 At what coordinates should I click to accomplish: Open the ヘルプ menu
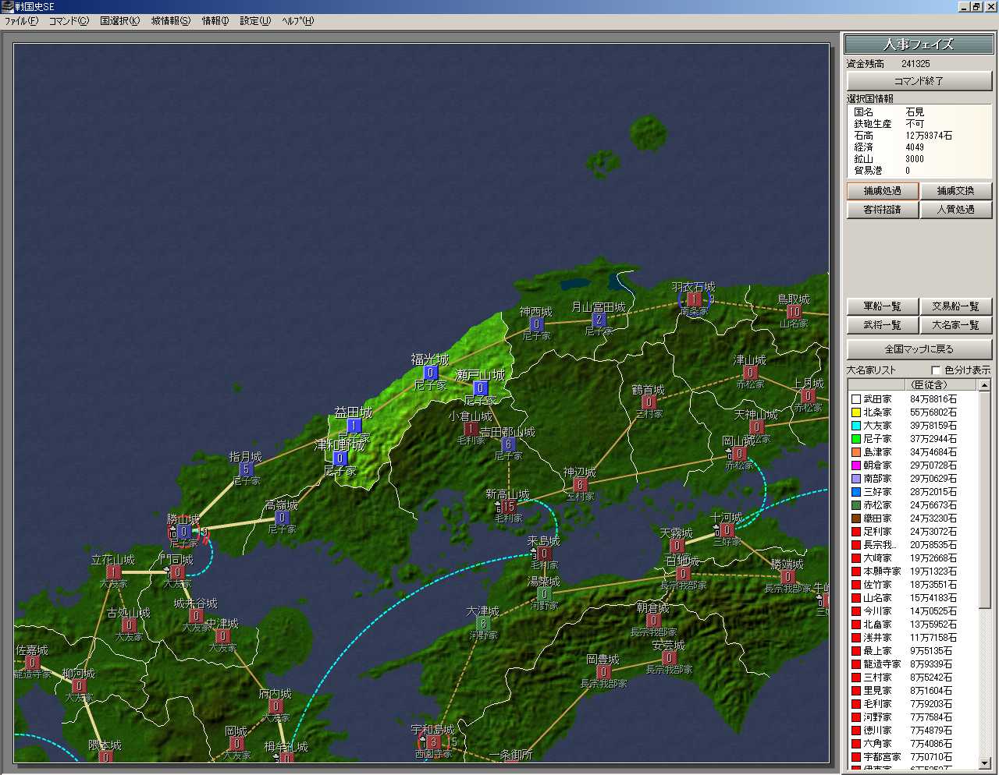pos(298,21)
